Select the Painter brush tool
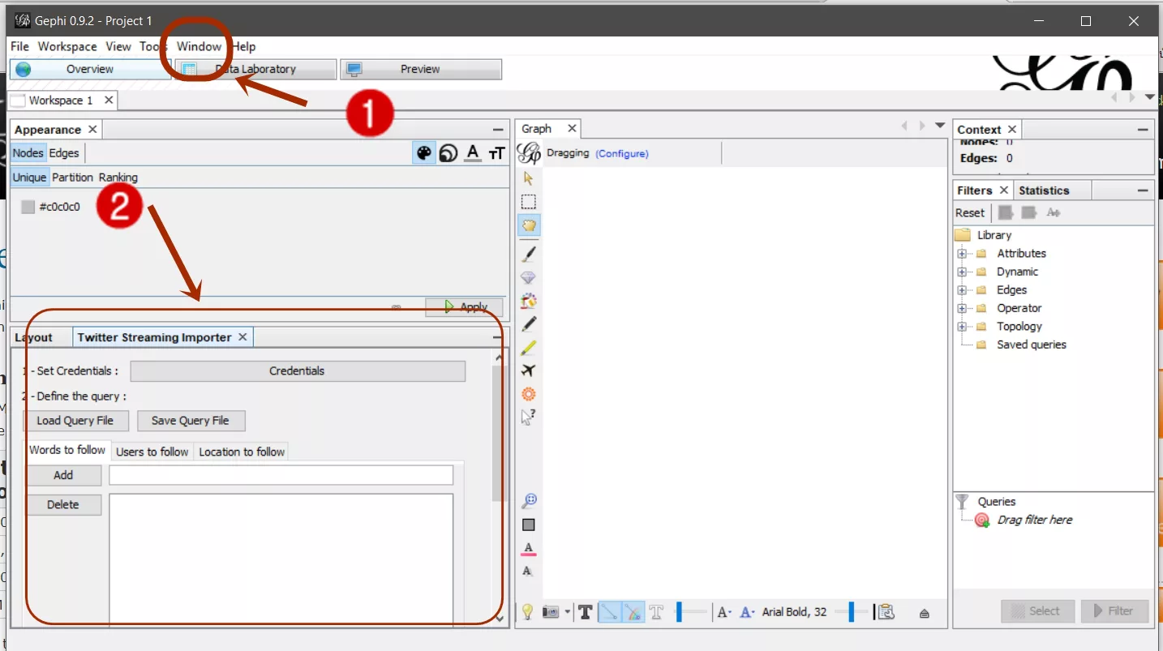Screen dimensions: 1163x651 529,254
